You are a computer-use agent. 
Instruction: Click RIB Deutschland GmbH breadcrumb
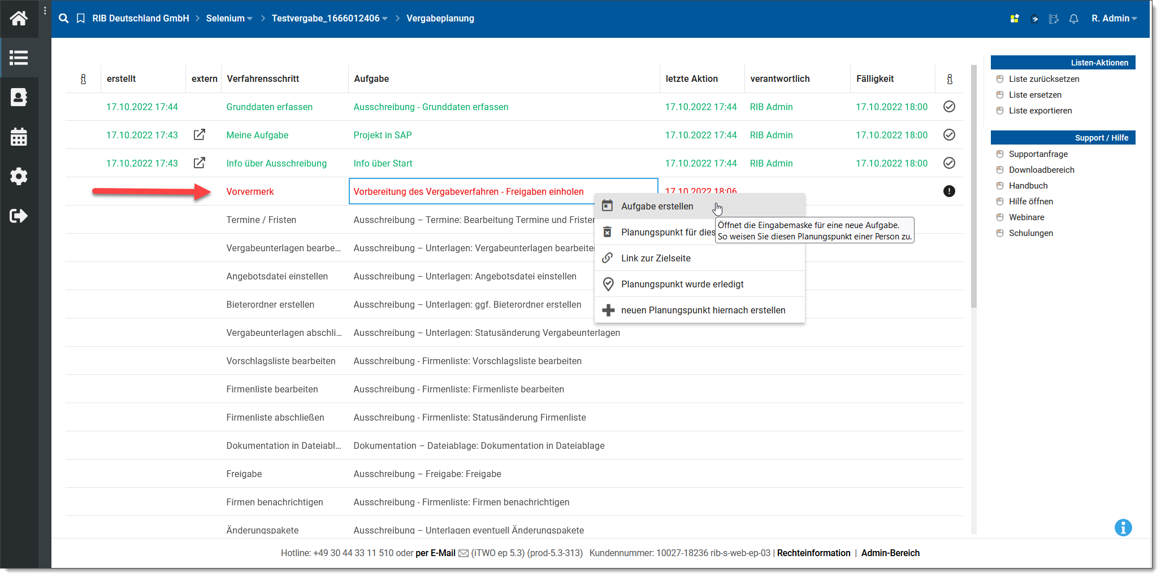141,19
